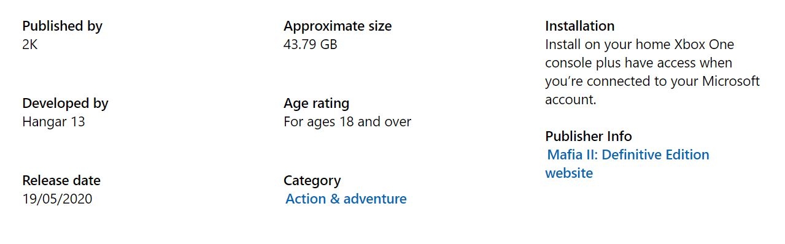Select the Installation heading

[580, 26]
